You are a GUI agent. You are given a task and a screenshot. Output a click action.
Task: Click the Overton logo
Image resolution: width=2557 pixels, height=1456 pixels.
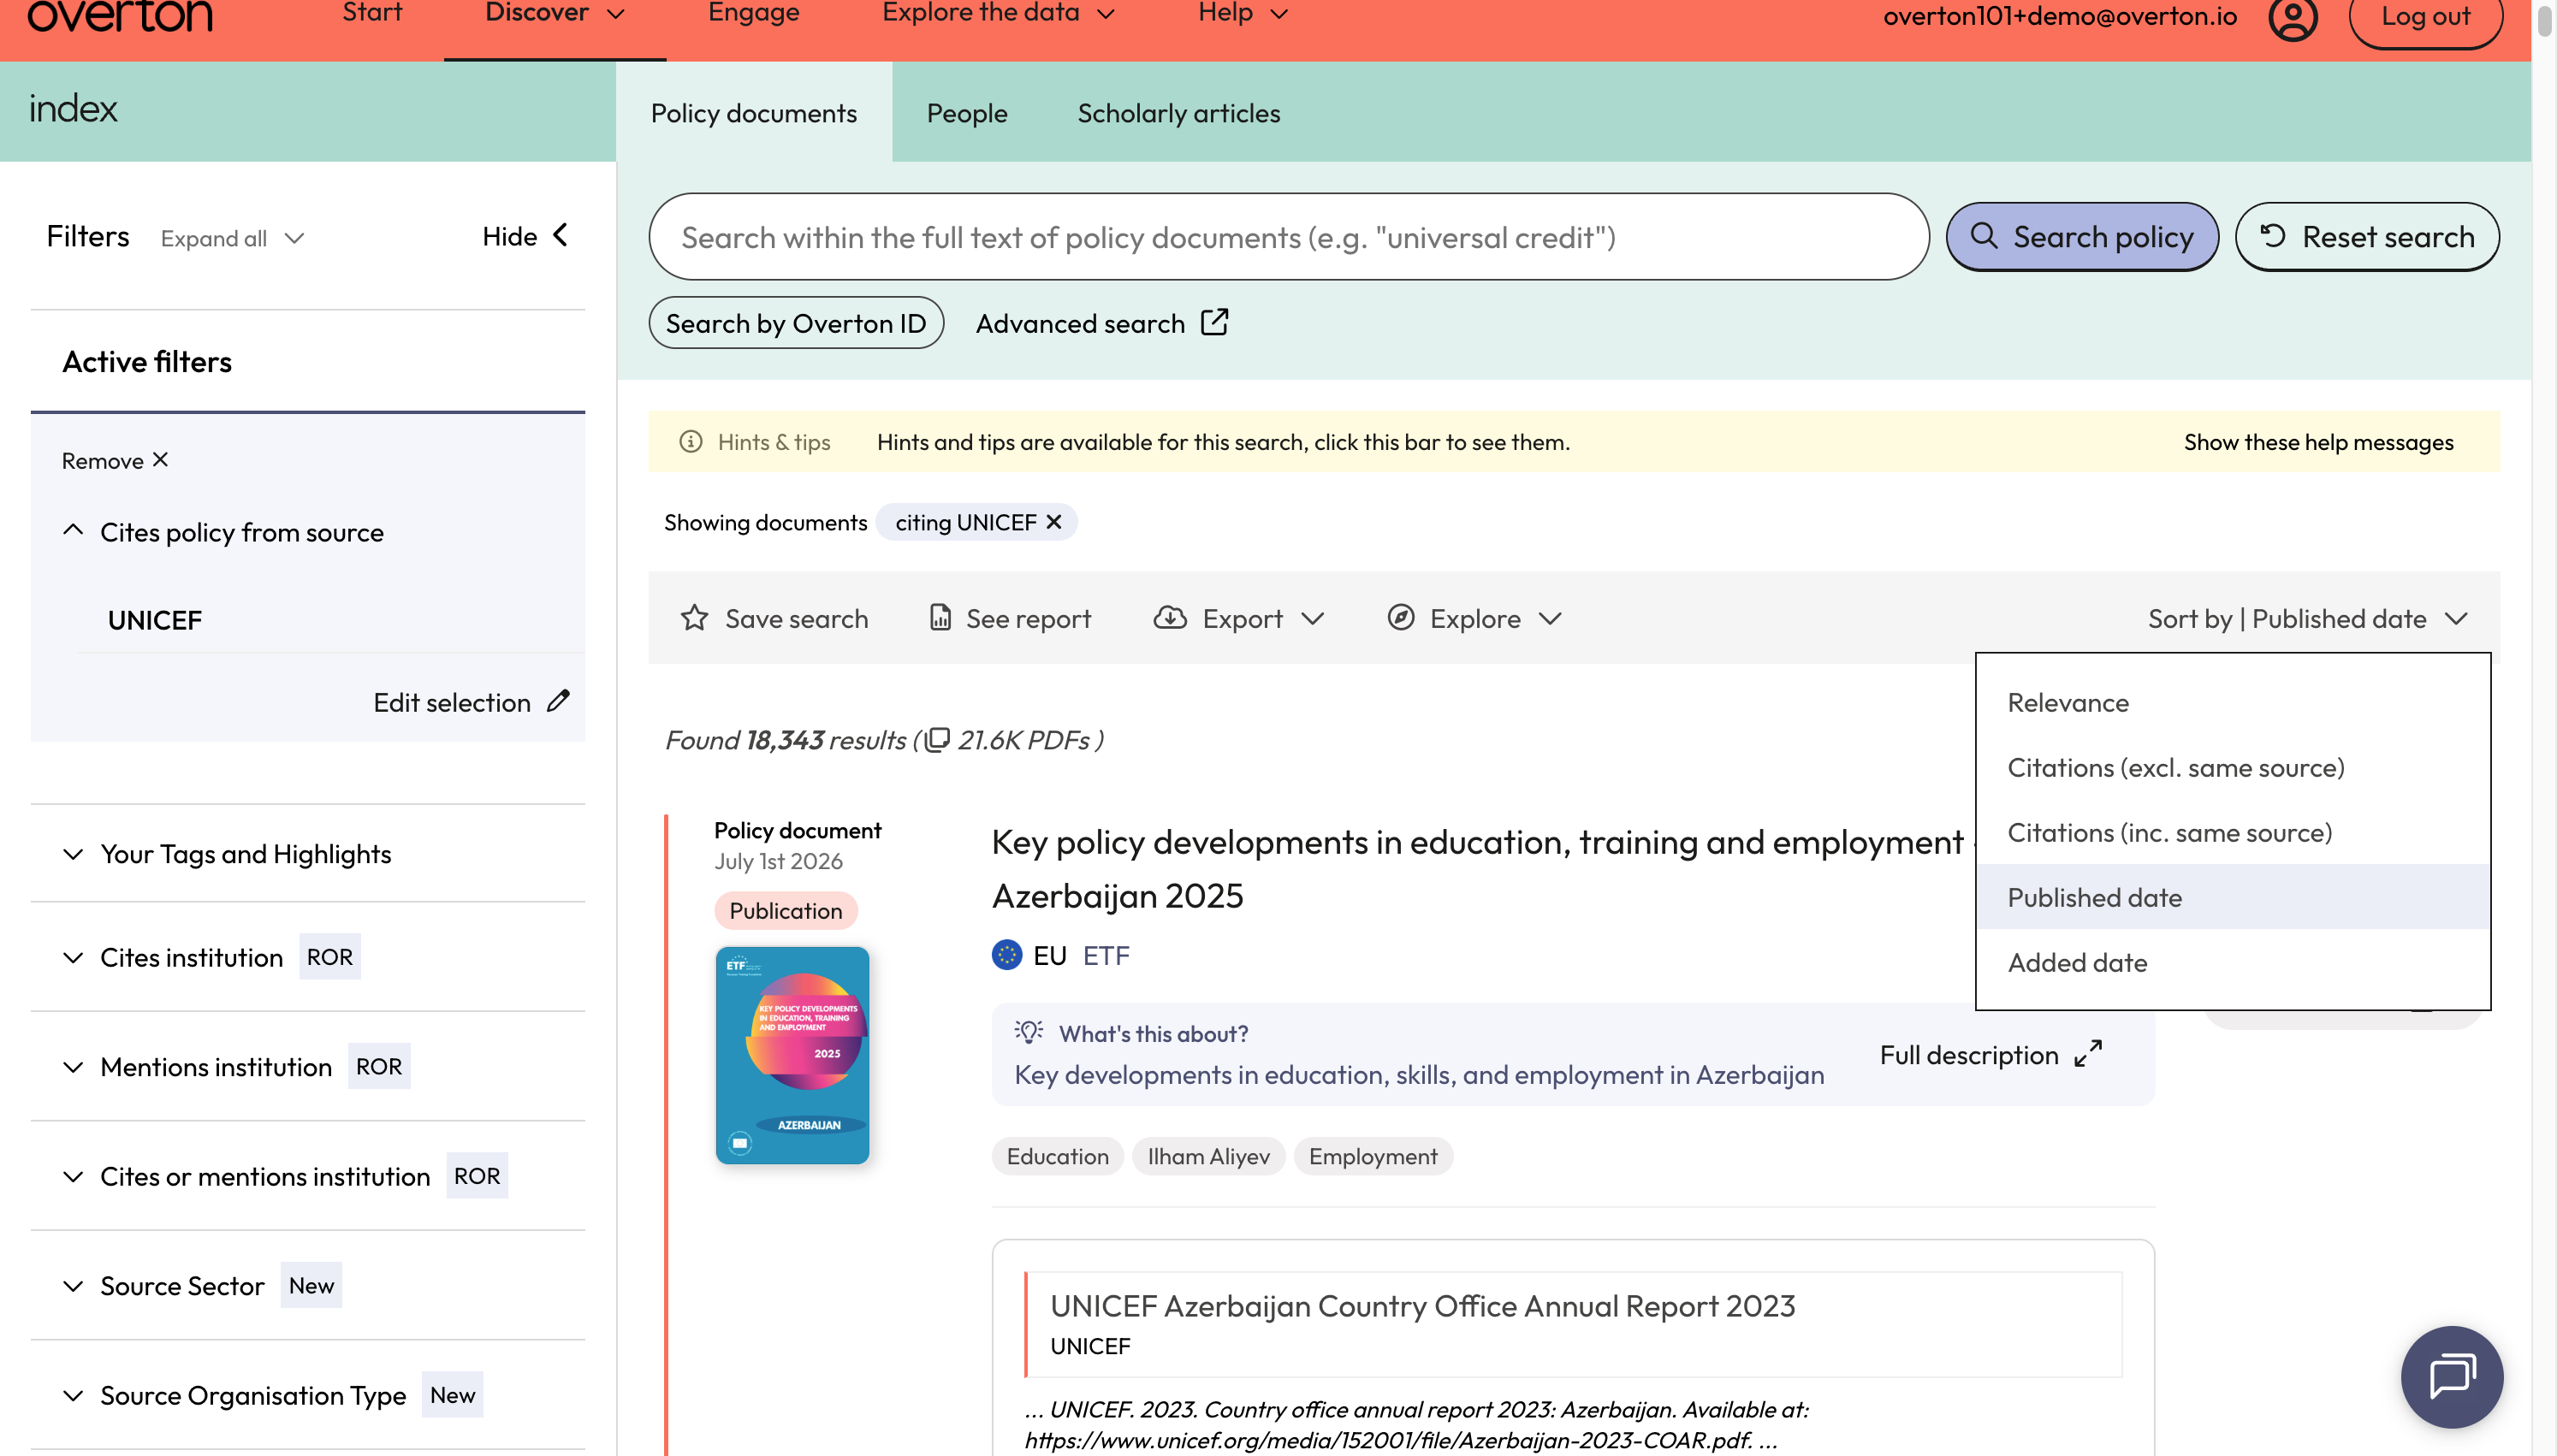(x=120, y=15)
